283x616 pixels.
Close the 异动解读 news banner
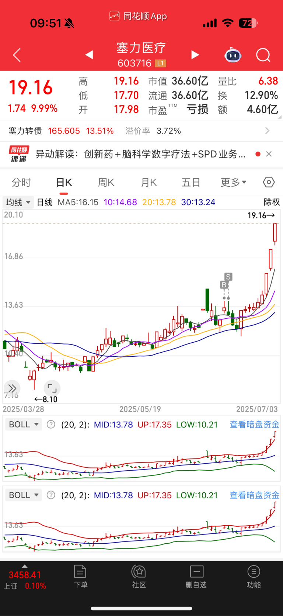coord(269,154)
